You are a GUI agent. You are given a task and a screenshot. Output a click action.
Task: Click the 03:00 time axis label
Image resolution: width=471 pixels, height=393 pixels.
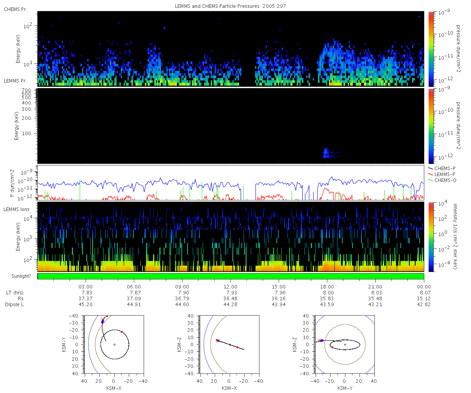pyautogui.click(x=86, y=286)
